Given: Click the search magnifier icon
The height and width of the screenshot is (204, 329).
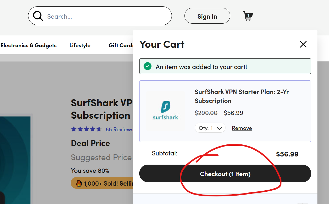Looking at the screenshot, I should point(38,16).
